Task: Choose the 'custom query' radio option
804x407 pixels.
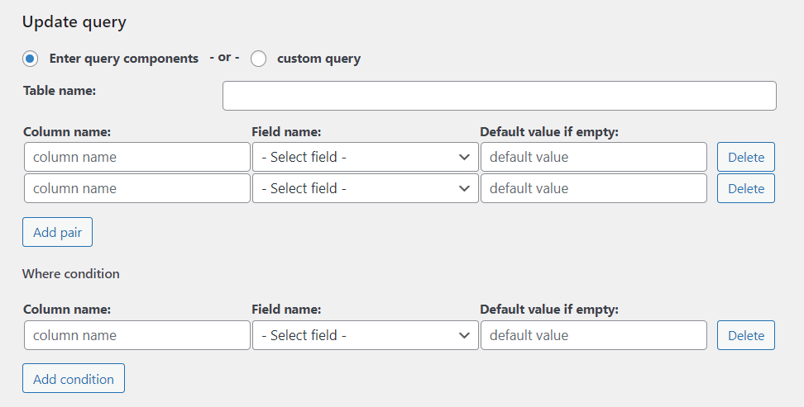Action: pyautogui.click(x=259, y=59)
